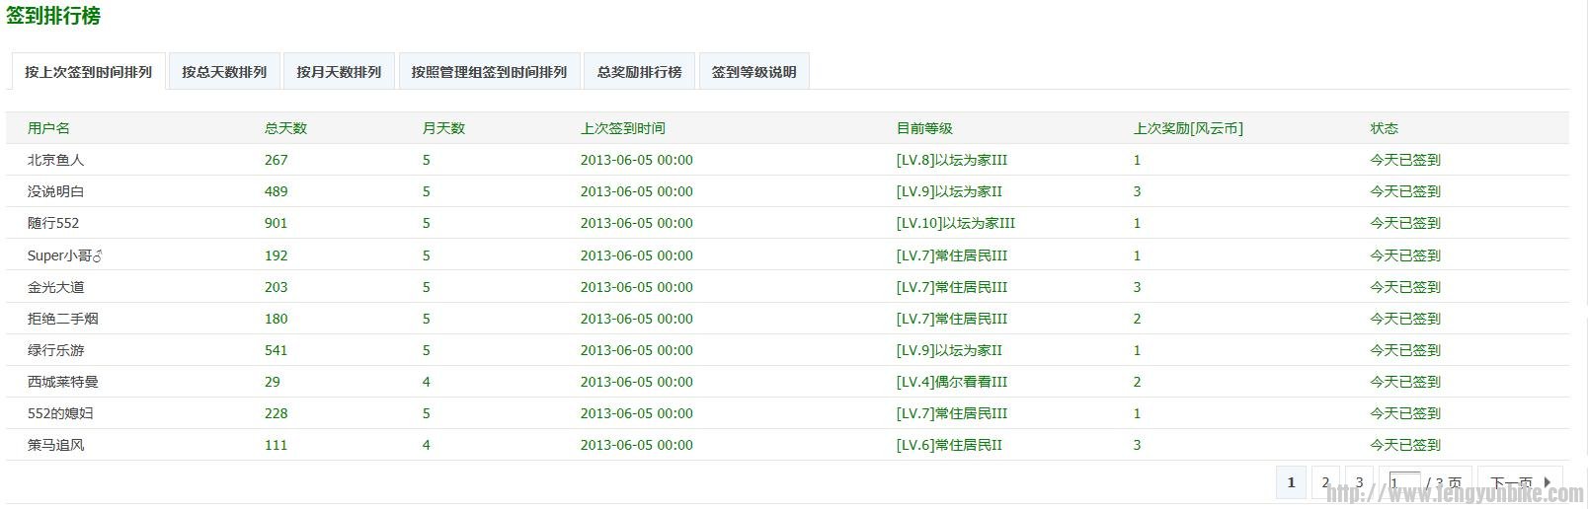Click the username 没说明白

[55, 191]
